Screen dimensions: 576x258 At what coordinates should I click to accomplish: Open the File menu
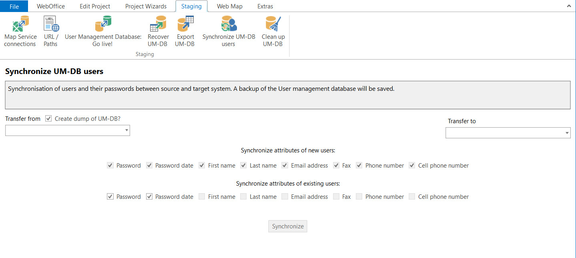[x=14, y=6]
